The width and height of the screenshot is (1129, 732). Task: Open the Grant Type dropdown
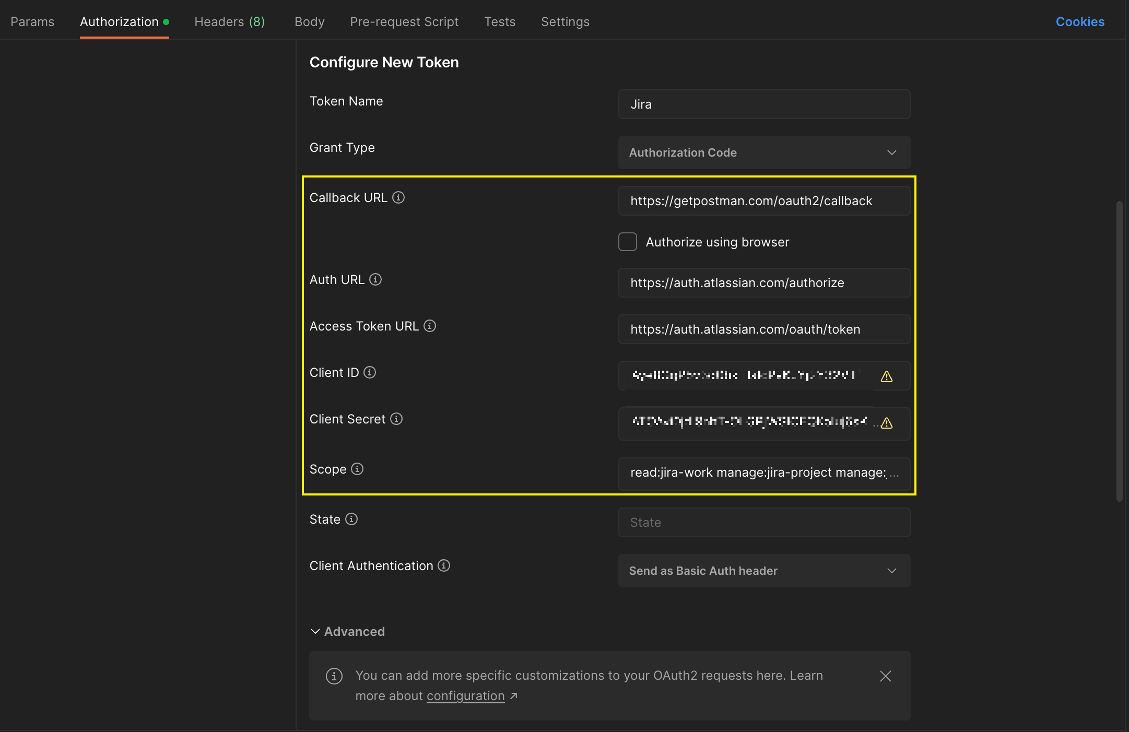pyautogui.click(x=763, y=152)
